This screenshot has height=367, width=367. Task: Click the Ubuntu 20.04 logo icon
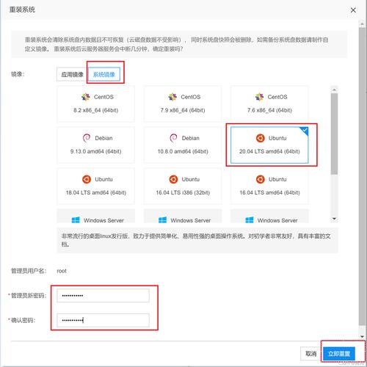[x=261, y=138]
